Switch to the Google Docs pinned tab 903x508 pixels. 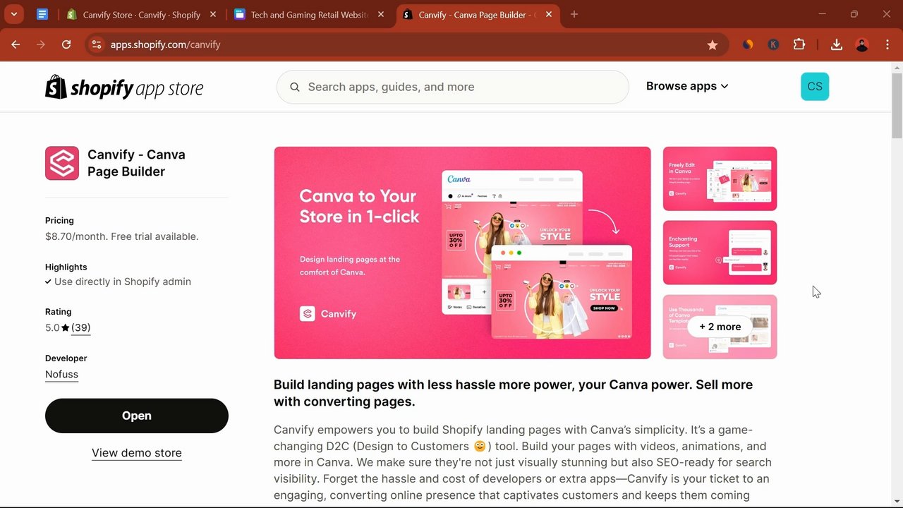pos(42,14)
